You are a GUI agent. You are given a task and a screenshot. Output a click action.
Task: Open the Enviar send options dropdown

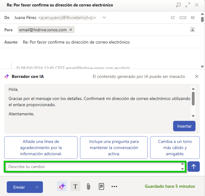37,187
